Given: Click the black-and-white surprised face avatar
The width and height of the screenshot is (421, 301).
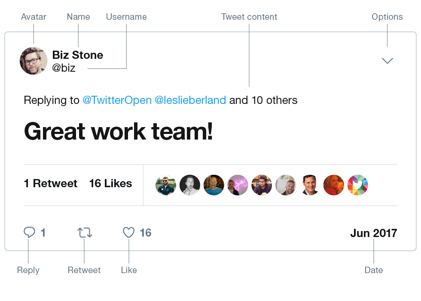Looking at the screenshot, I should 189,185.
